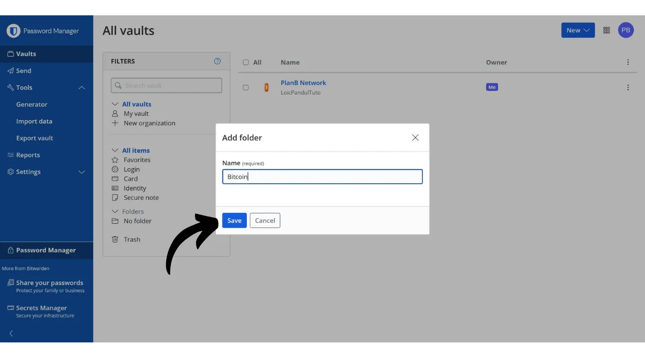Image resolution: width=645 pixels, height=358 pixels.
Task: Close the Add folder dialog with X
Action: pyautogui.click(x=415, y=137)
